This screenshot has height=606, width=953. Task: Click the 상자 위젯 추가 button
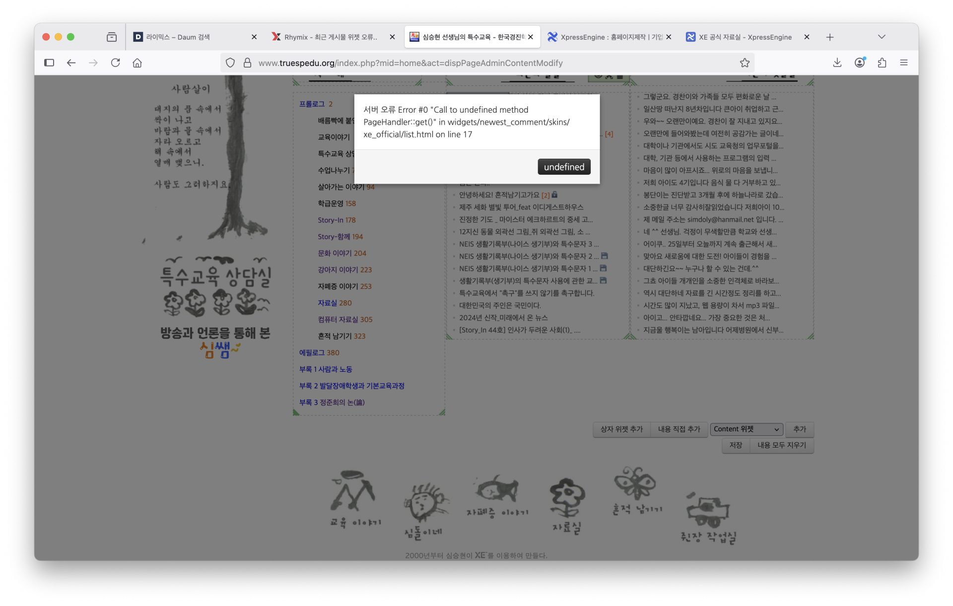pos(621,429)
